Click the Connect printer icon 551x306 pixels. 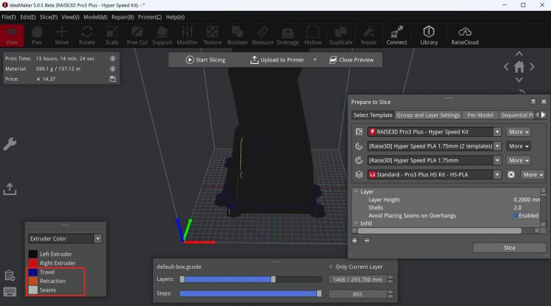[x=397, y=35]
